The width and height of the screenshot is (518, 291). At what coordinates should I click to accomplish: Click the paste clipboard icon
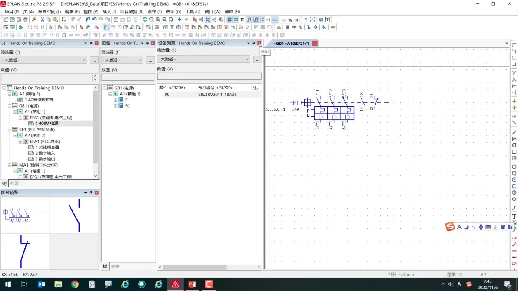point(56,20)
